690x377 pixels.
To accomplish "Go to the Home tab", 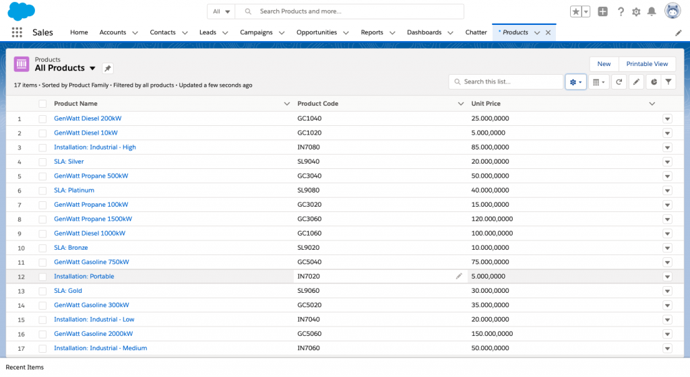I will click(80, 32).
